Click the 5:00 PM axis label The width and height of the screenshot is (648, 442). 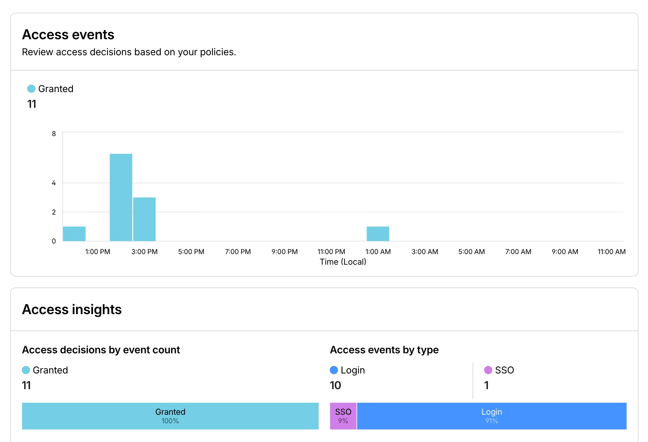point(191,251)
